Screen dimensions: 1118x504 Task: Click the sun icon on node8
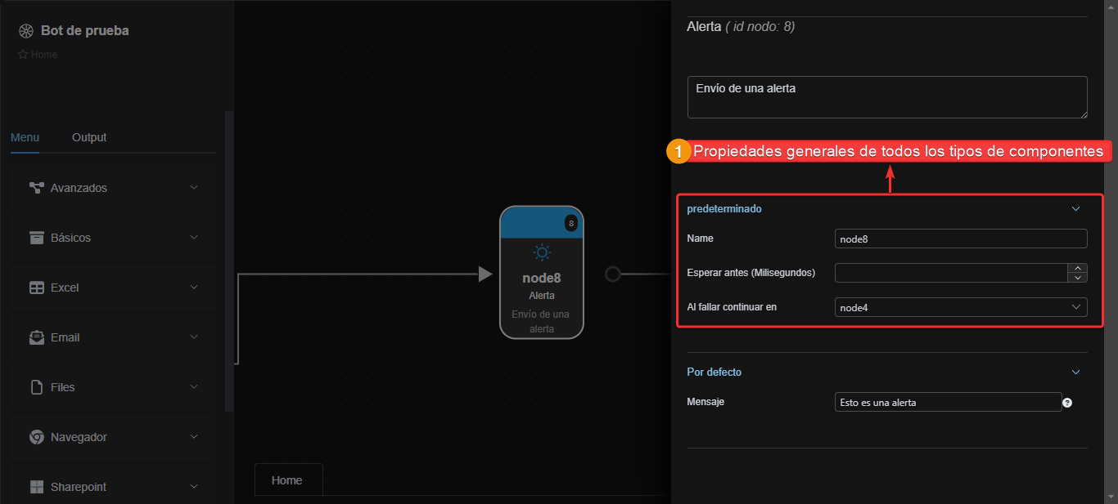point(542,252)
